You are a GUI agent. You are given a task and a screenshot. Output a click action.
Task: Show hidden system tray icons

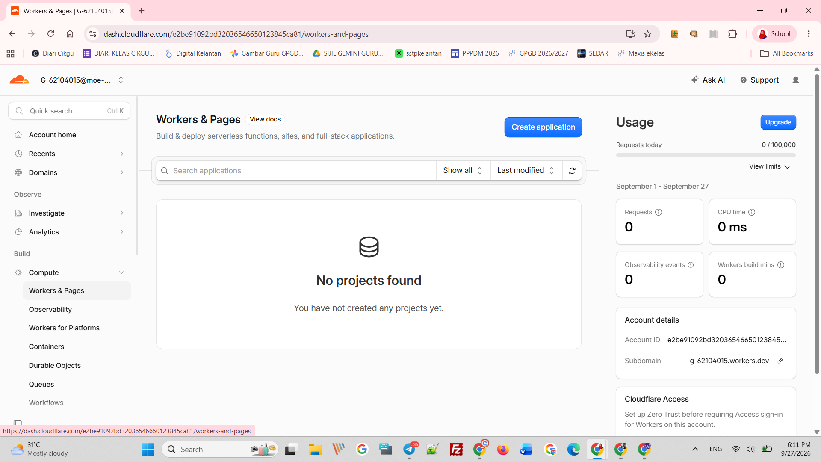695,449
